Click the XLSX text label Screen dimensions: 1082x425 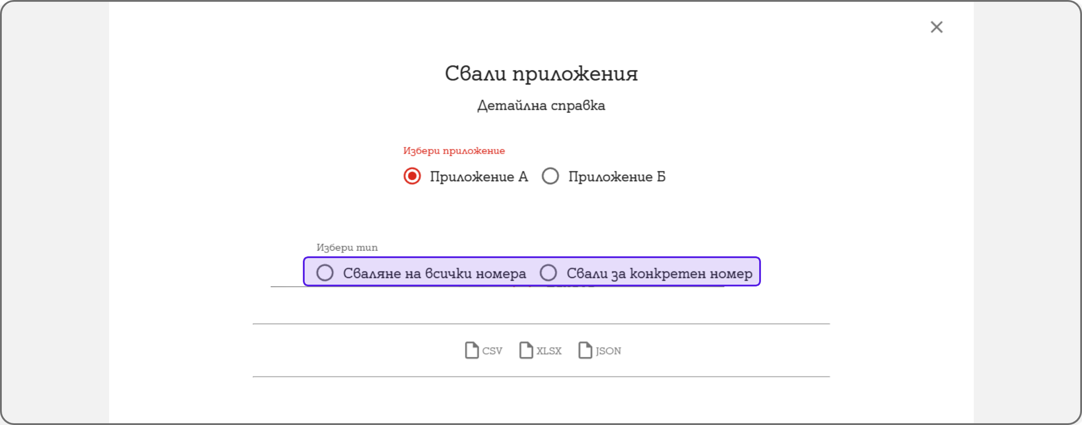[x=549, y=351]
